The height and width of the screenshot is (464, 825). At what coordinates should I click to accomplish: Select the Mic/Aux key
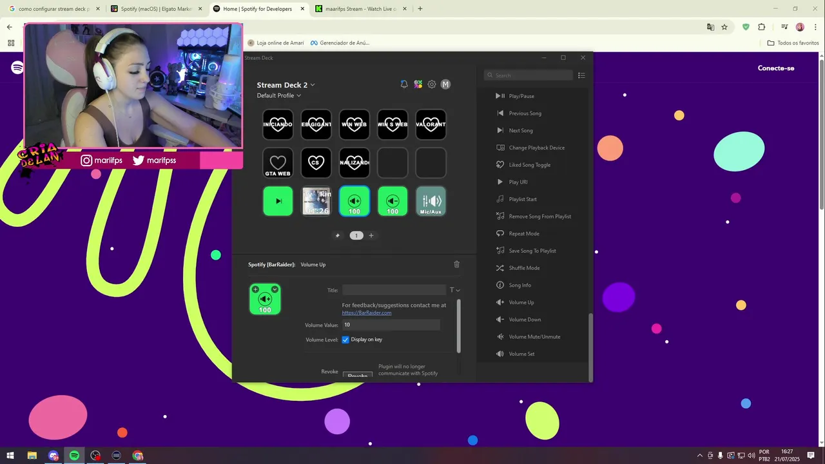click(431, 201)
